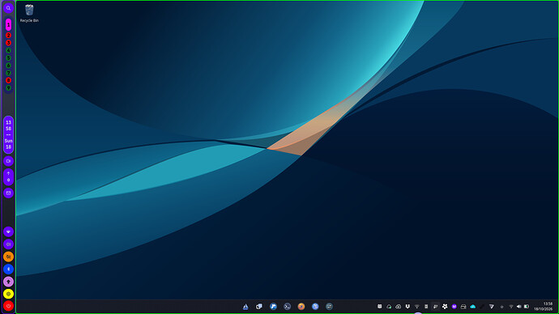Click the red power button

[x=8, y=306]
